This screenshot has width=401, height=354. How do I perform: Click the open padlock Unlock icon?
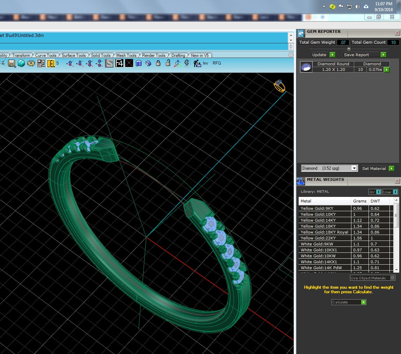[x=168, y=63]
